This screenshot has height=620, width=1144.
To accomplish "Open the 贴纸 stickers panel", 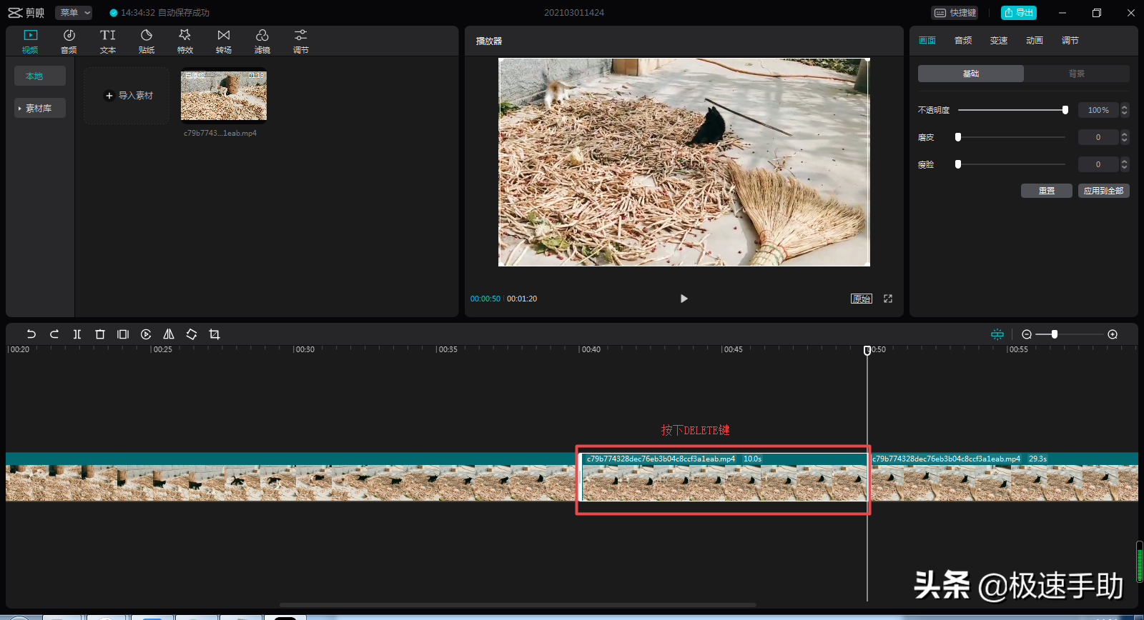I will point(147,41).
